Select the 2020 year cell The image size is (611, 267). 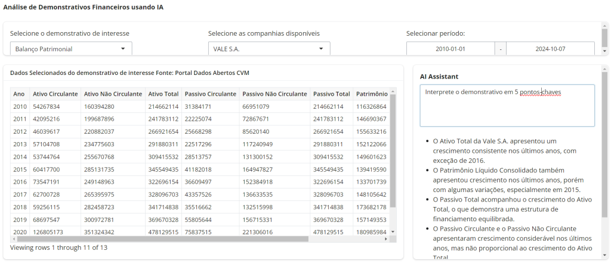pyautogui.click(x=18, y=232)
